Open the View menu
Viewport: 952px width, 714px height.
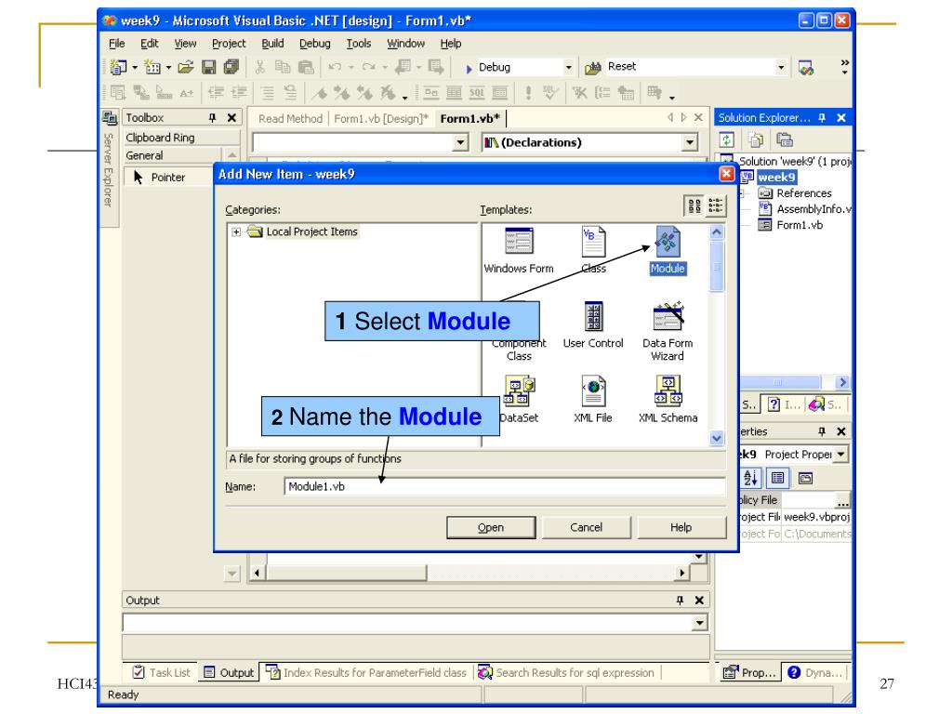click(x=185, y=44)
